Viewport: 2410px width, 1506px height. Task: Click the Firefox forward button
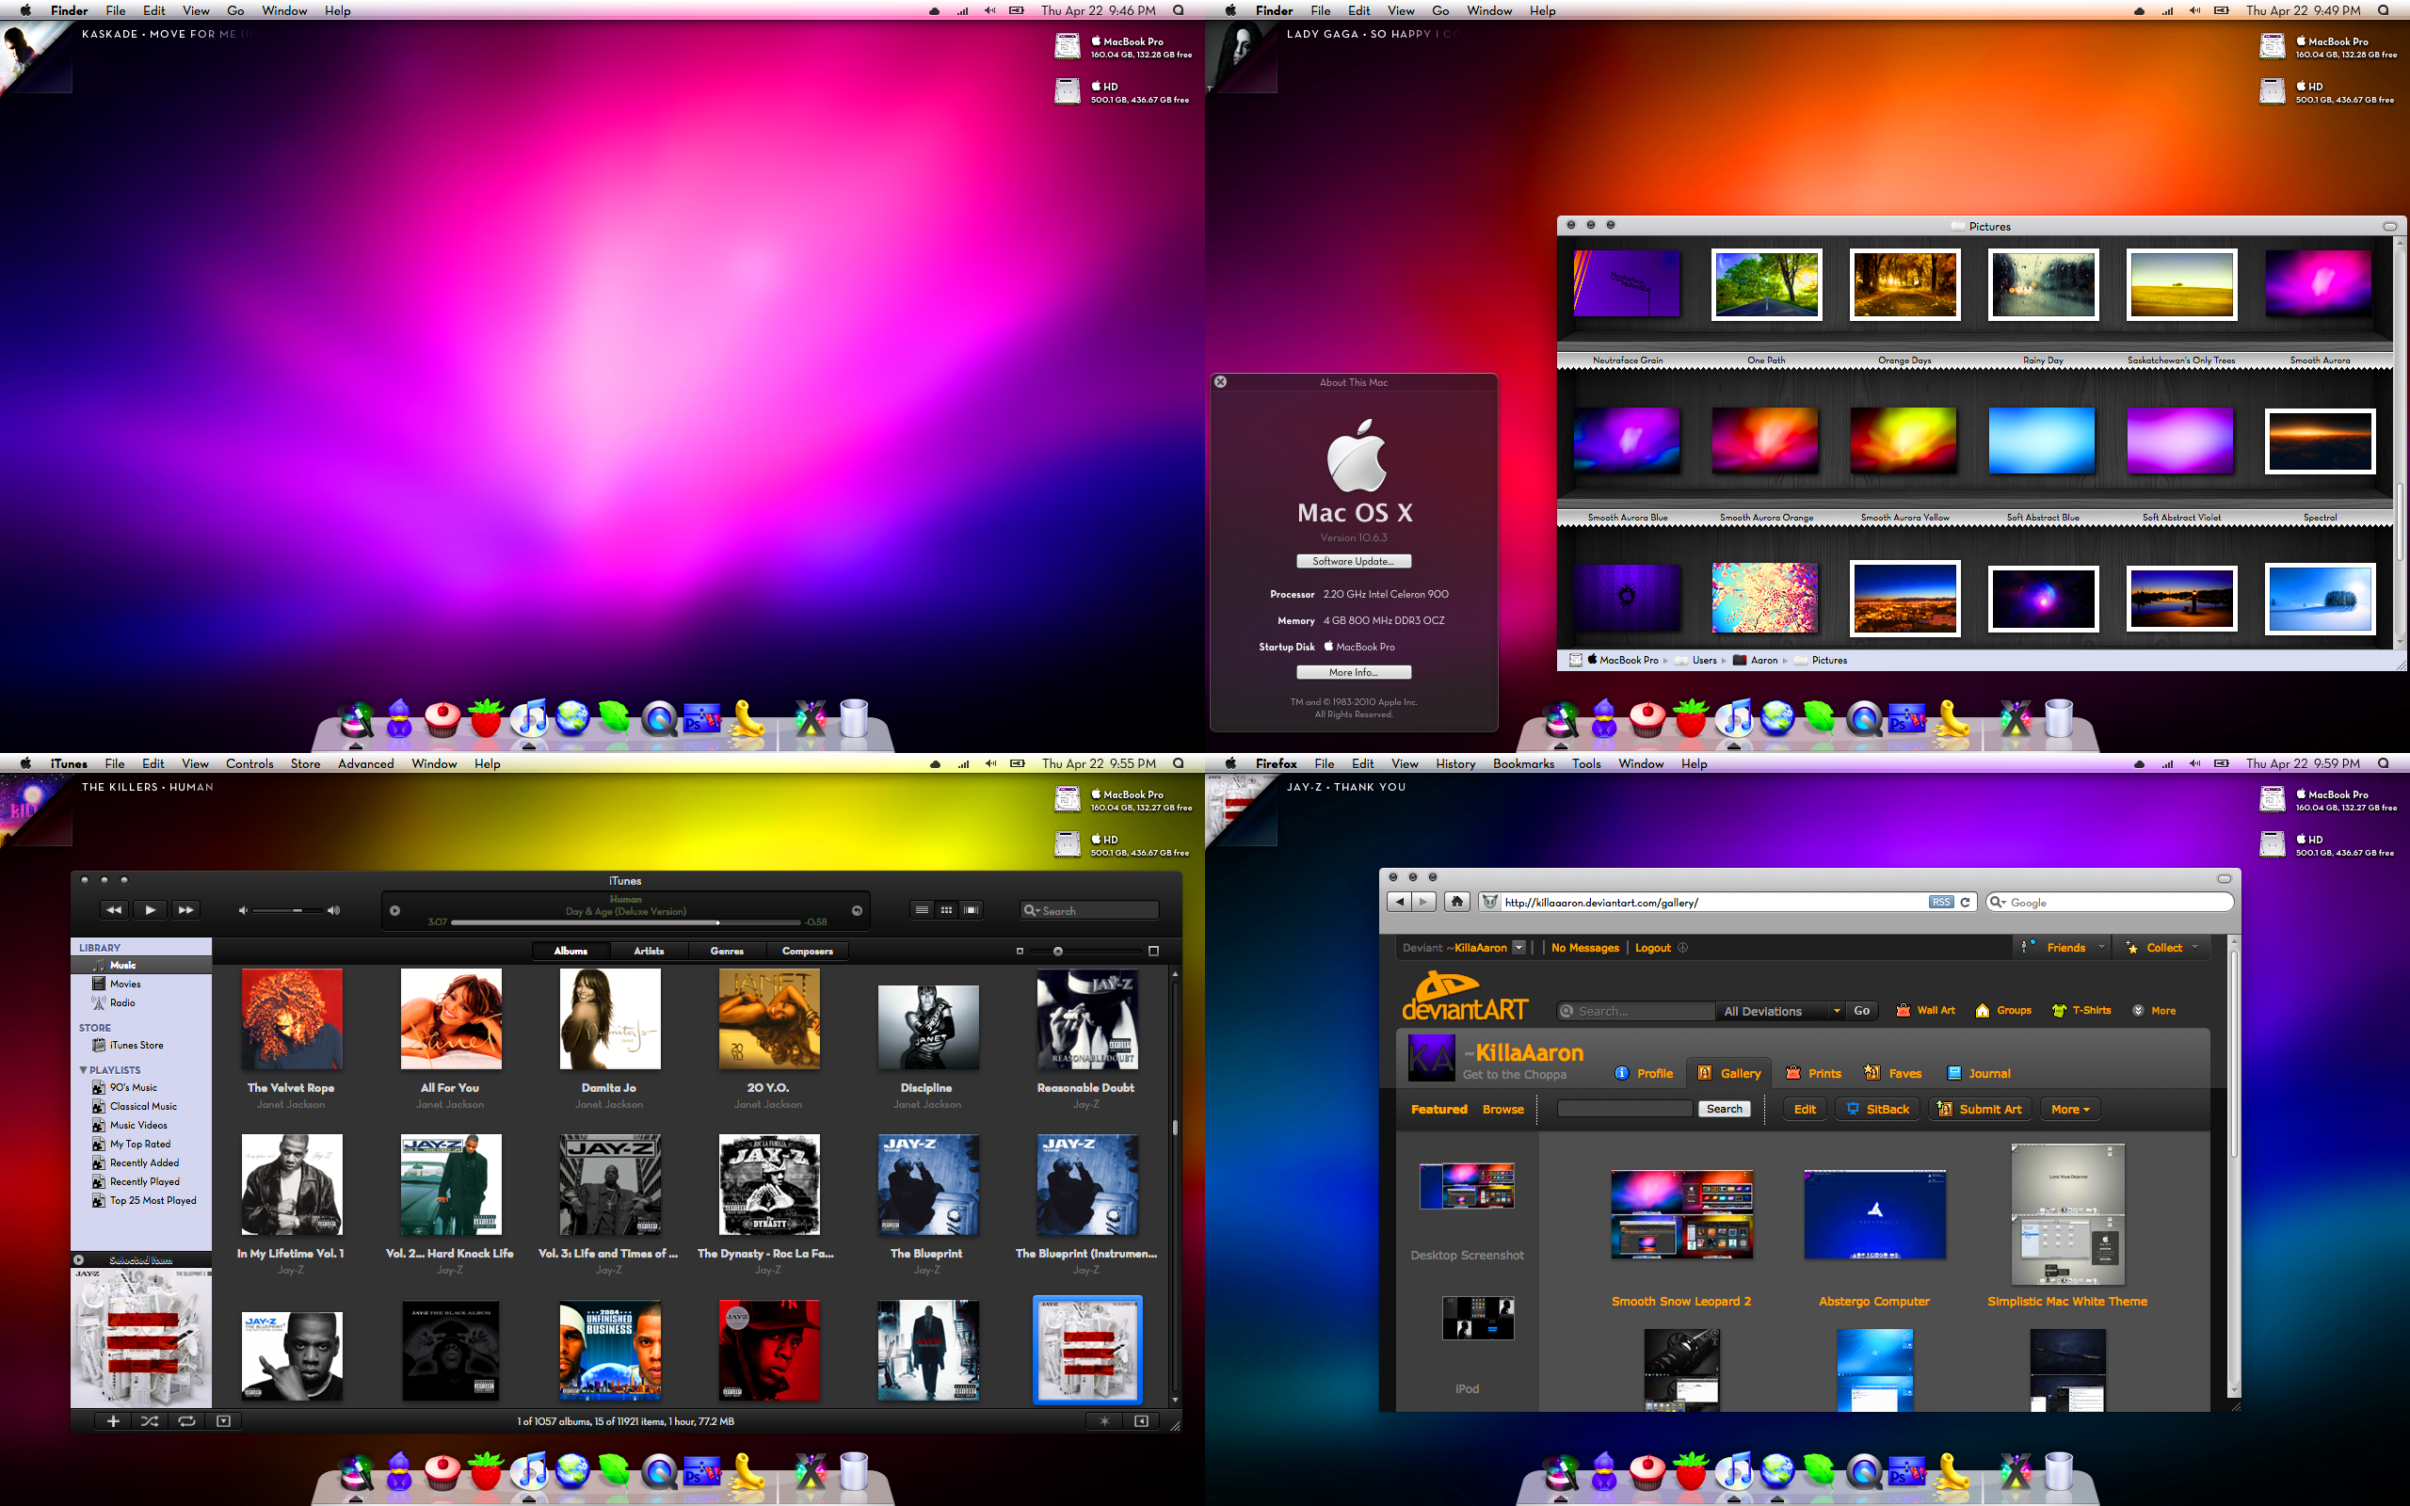(1424, 902)
